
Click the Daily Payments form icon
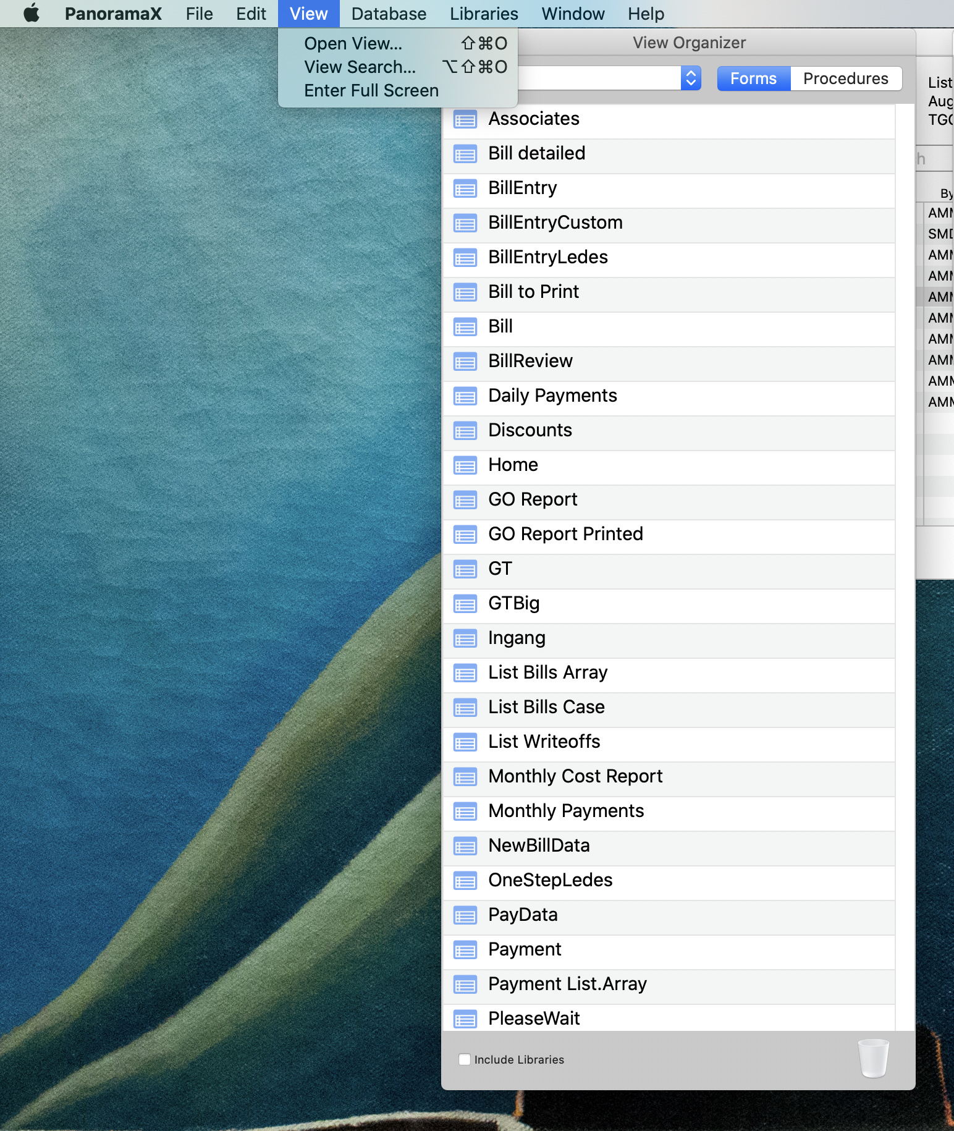pos(465,396)
